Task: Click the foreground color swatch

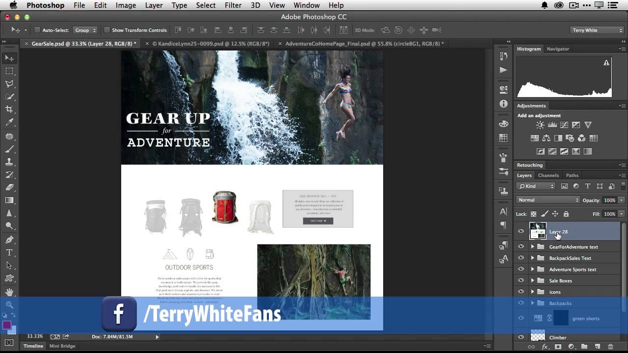Action: click(x=7, y=325)
